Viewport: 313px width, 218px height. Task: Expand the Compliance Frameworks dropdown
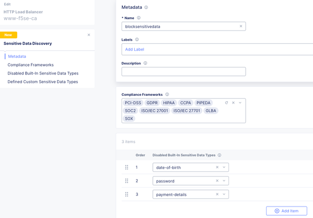click(240, 103)
